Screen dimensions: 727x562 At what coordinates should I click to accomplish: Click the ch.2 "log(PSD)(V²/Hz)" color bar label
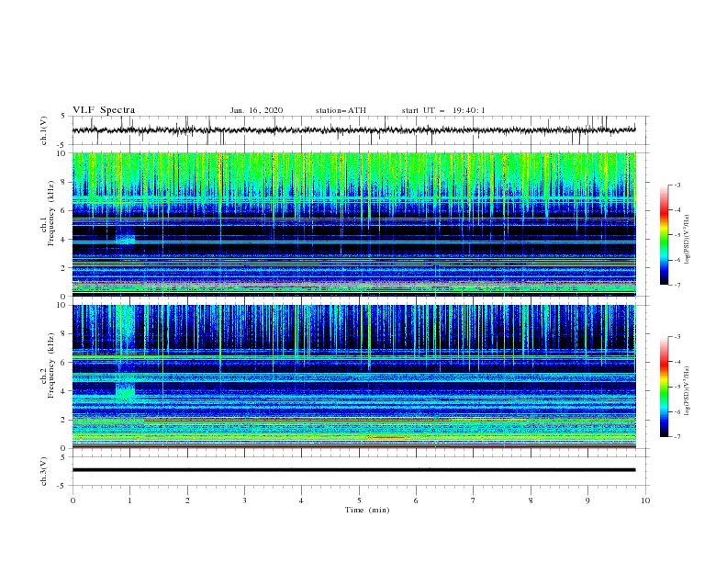[688, 390]
